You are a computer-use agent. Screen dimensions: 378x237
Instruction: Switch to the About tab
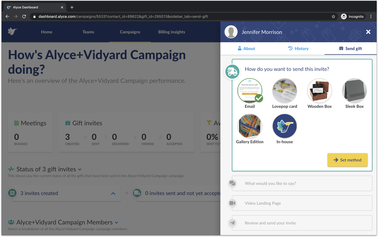click(x=246, y=48)
